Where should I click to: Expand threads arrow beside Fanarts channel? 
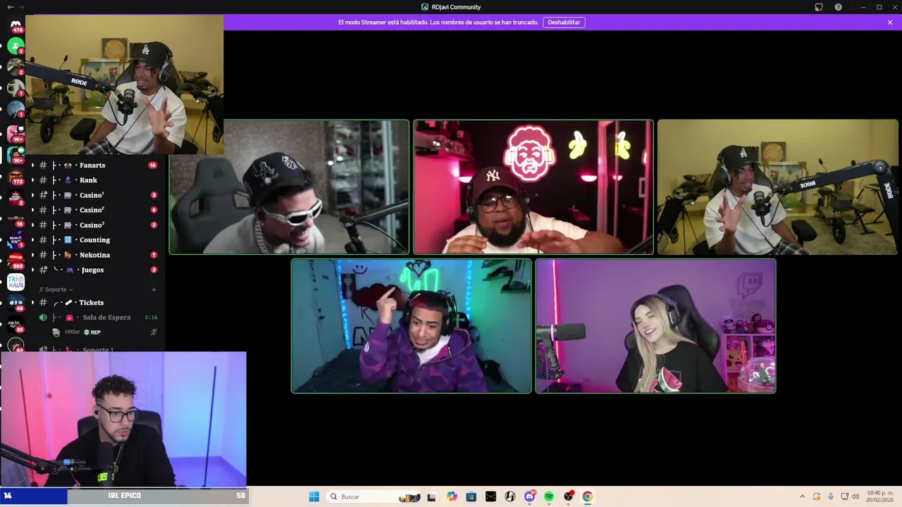pos(32,165)
